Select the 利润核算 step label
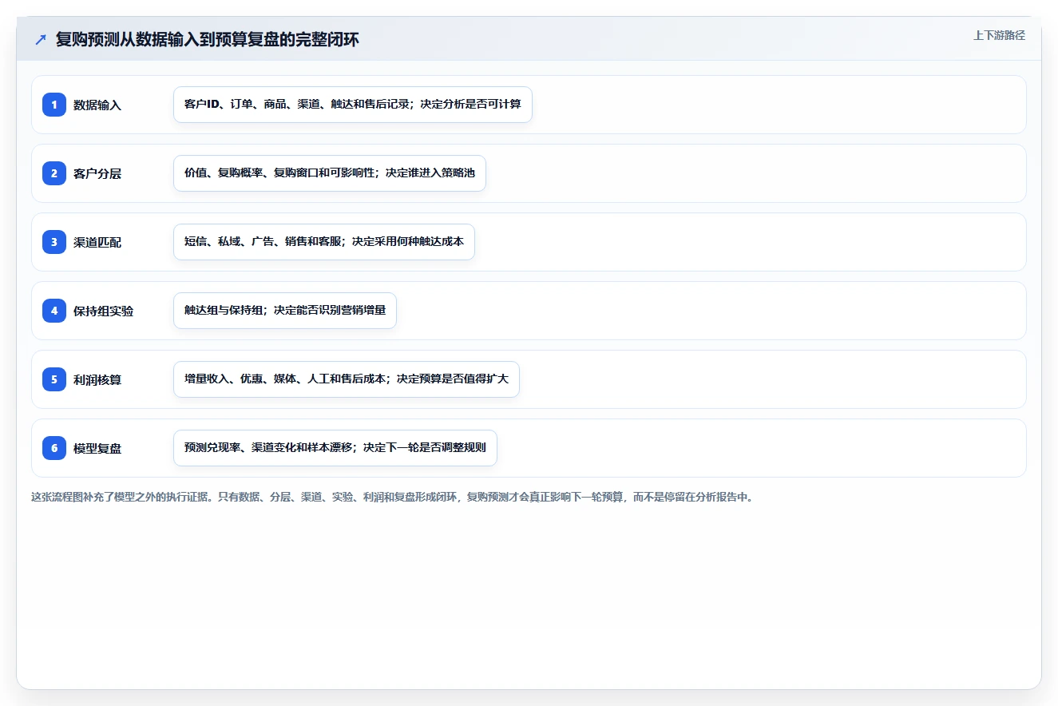The image size is (1058, 706). 97,379
